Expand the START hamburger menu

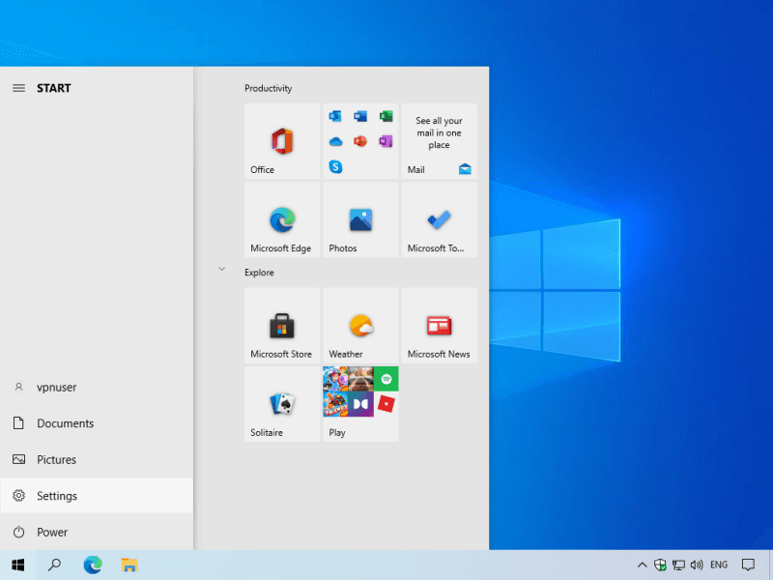(18, 88)
